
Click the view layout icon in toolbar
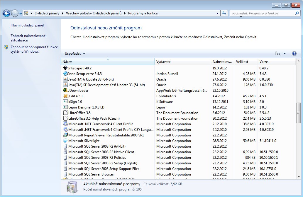[x=278, y=54]
